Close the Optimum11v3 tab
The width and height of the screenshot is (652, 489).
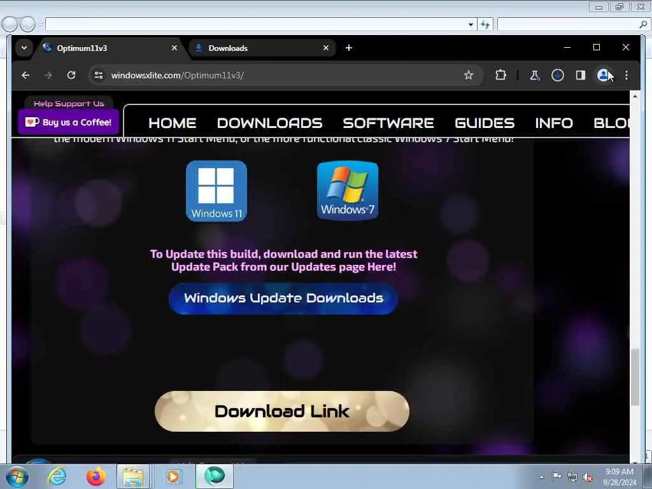tap(174, 48)
